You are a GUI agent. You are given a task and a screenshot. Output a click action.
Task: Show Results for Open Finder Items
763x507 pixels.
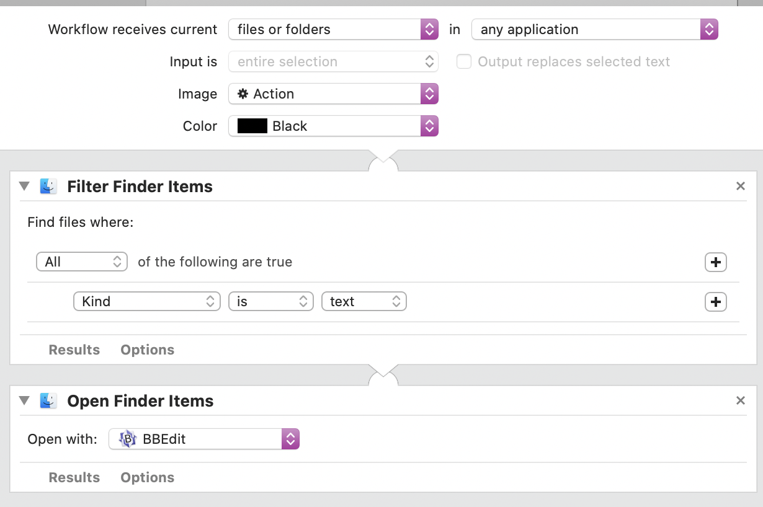[x=74, y=477]
